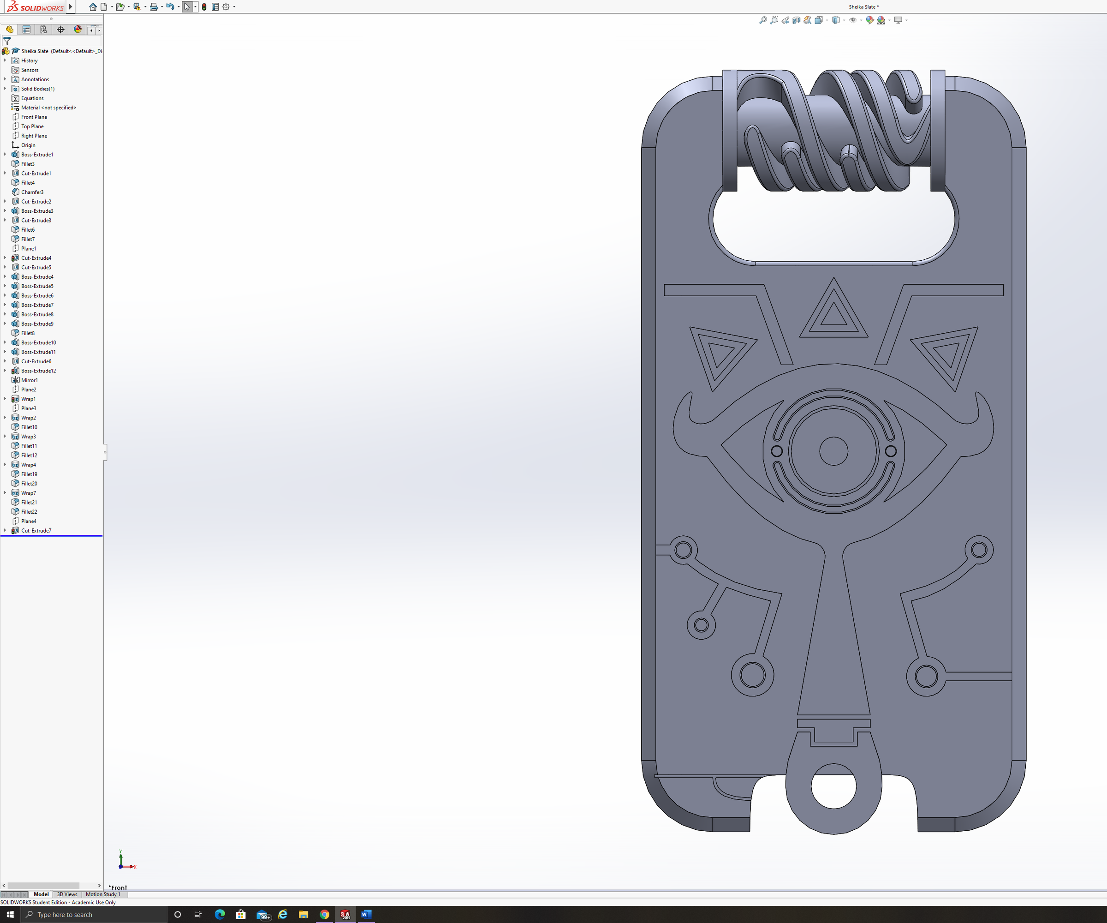Click the Rebuild traffic light icon

tap(204, 7)
